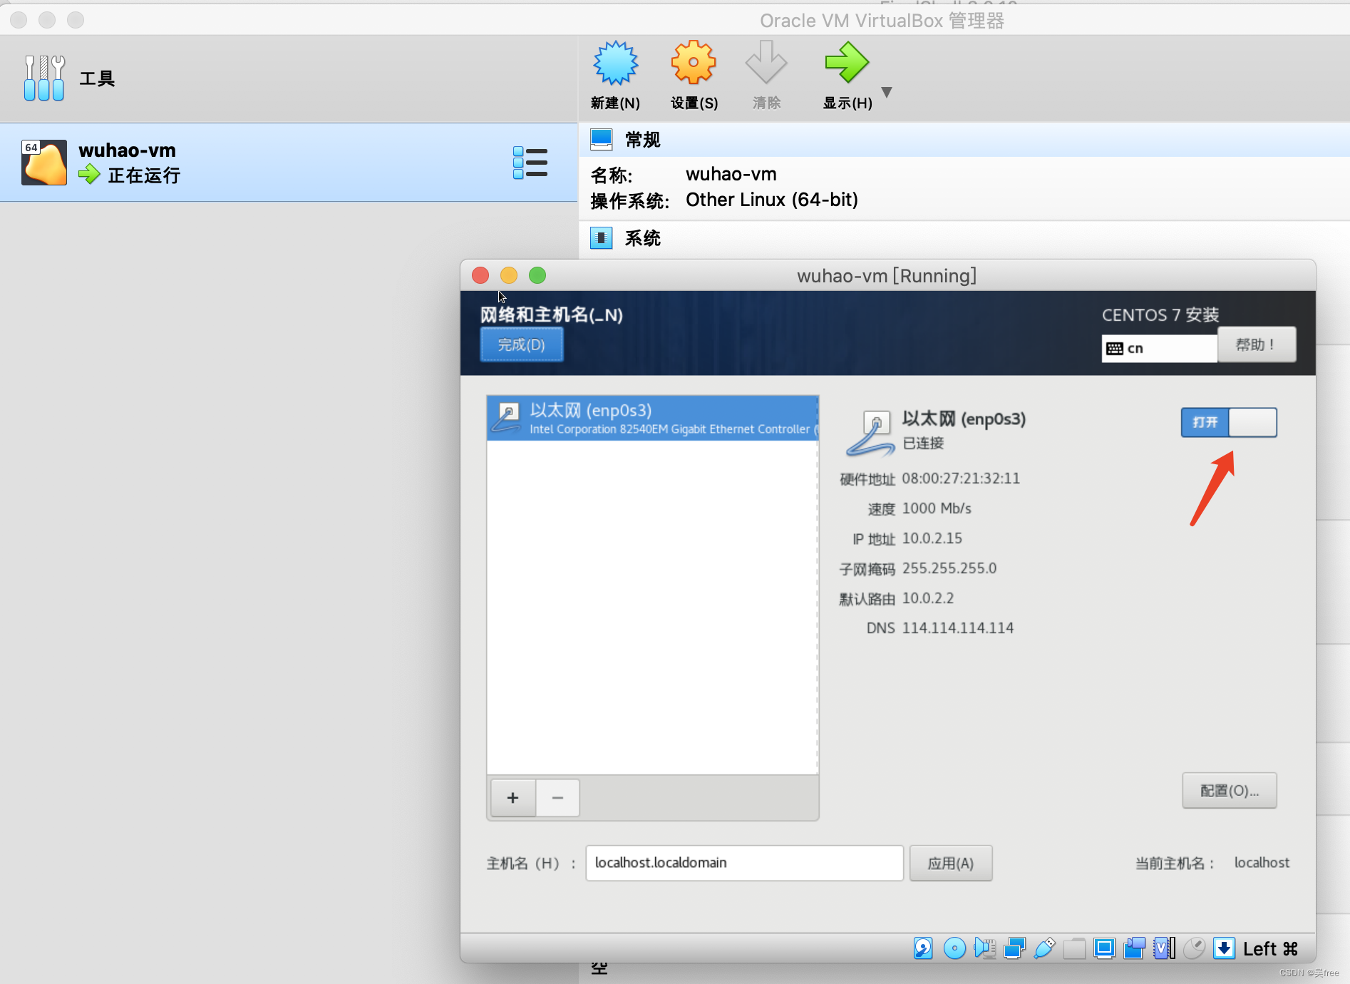Minimize wuhao-vm window with yellow button
This screenshot has width=1350, height=984.
coord(509,275)
